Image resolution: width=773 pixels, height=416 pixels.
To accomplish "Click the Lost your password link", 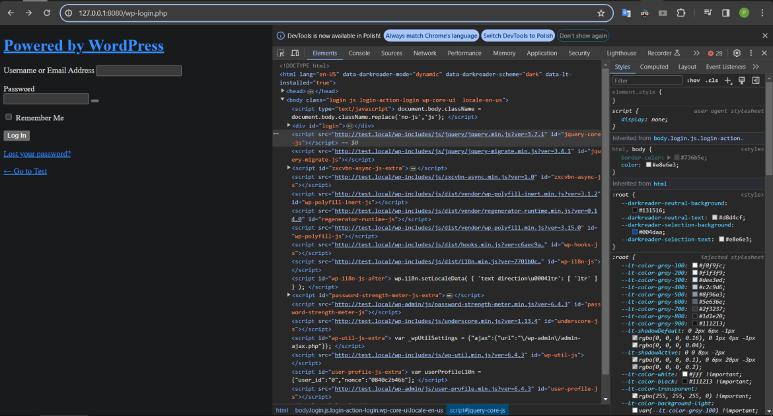I will (37, 154).
